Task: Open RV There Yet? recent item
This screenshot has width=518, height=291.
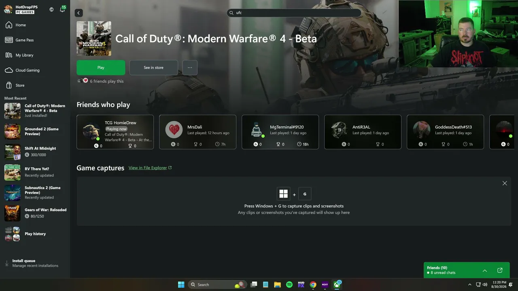Action: point(35,172)
